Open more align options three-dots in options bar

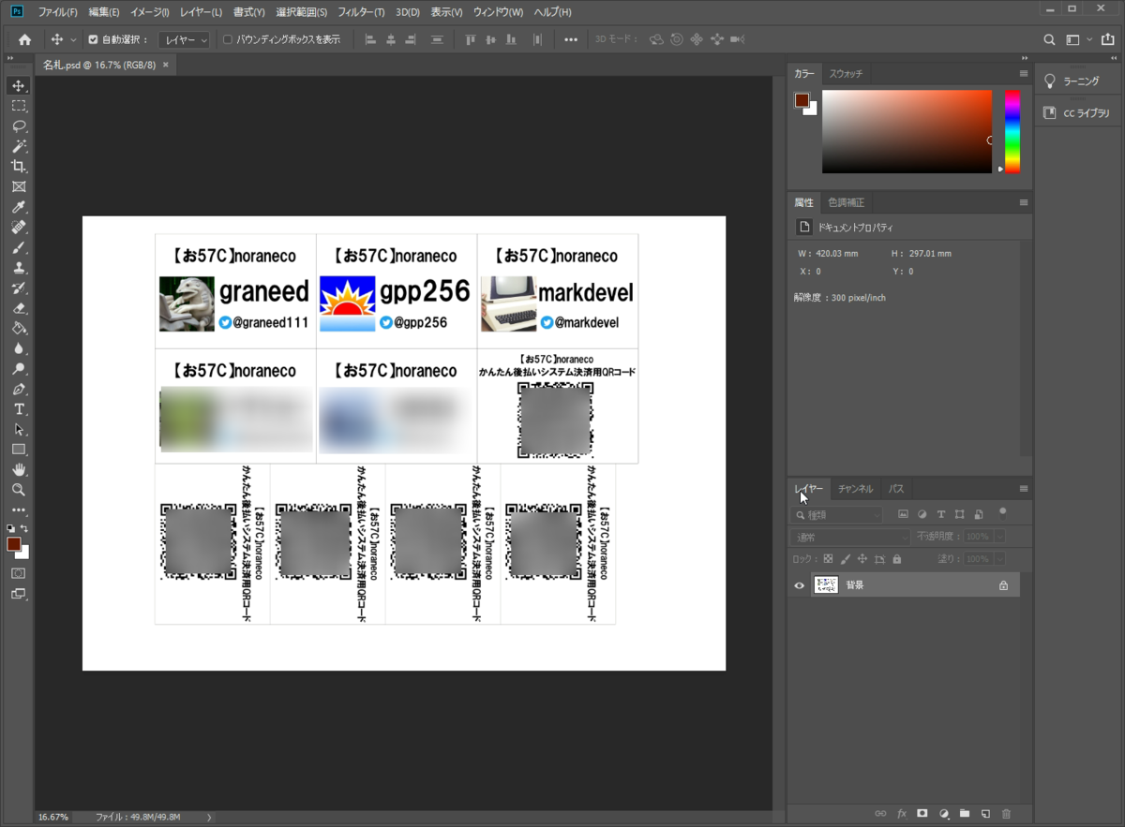[571, 40]
